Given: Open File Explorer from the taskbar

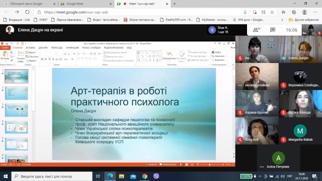Looking at the screenshot, I should (122, 176).
